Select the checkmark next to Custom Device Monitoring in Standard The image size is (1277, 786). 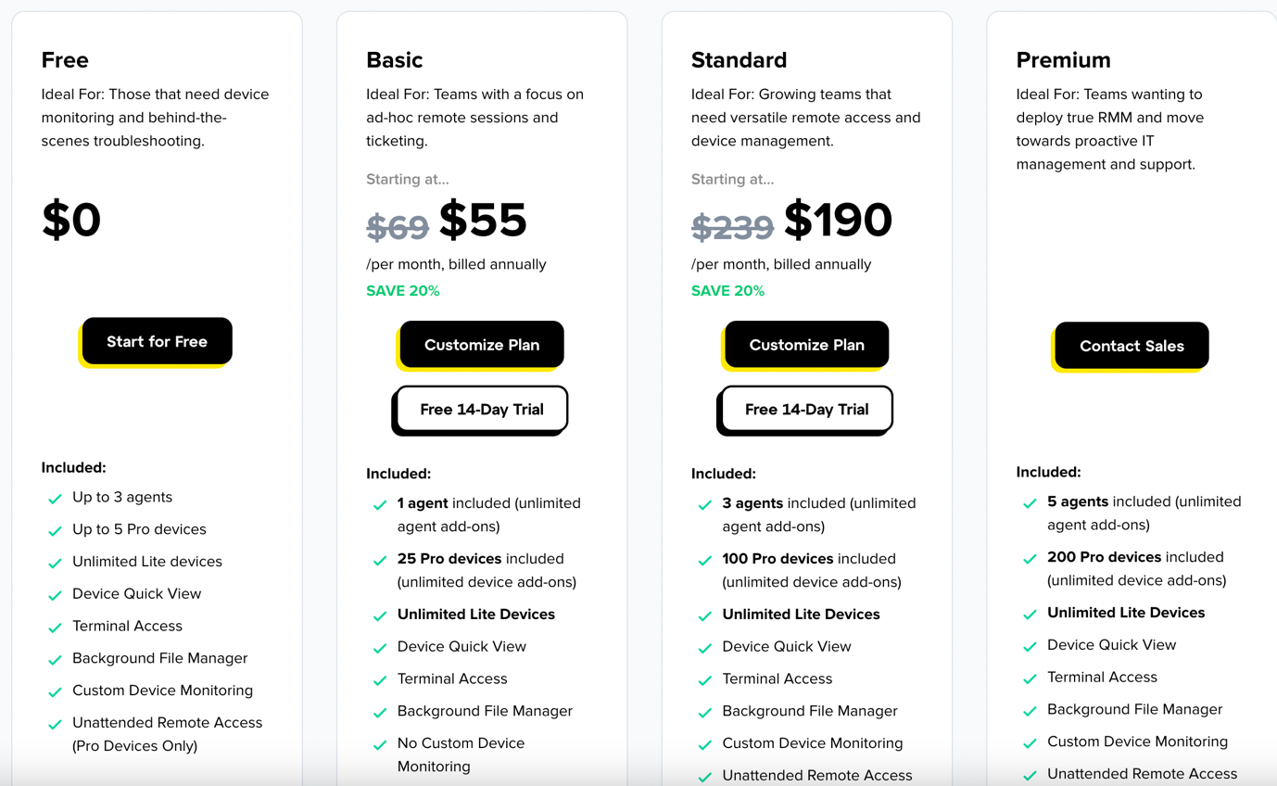[704, 743]
